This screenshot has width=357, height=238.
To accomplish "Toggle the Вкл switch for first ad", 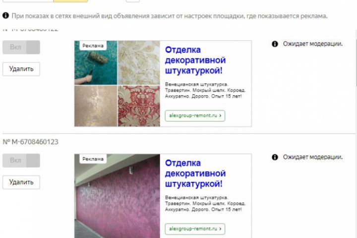I will click(x=21, y=47).
